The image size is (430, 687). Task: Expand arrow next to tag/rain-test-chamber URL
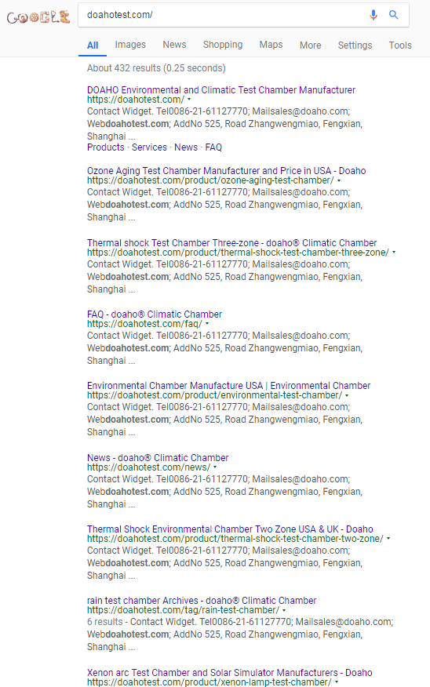[x=284, y=610]
